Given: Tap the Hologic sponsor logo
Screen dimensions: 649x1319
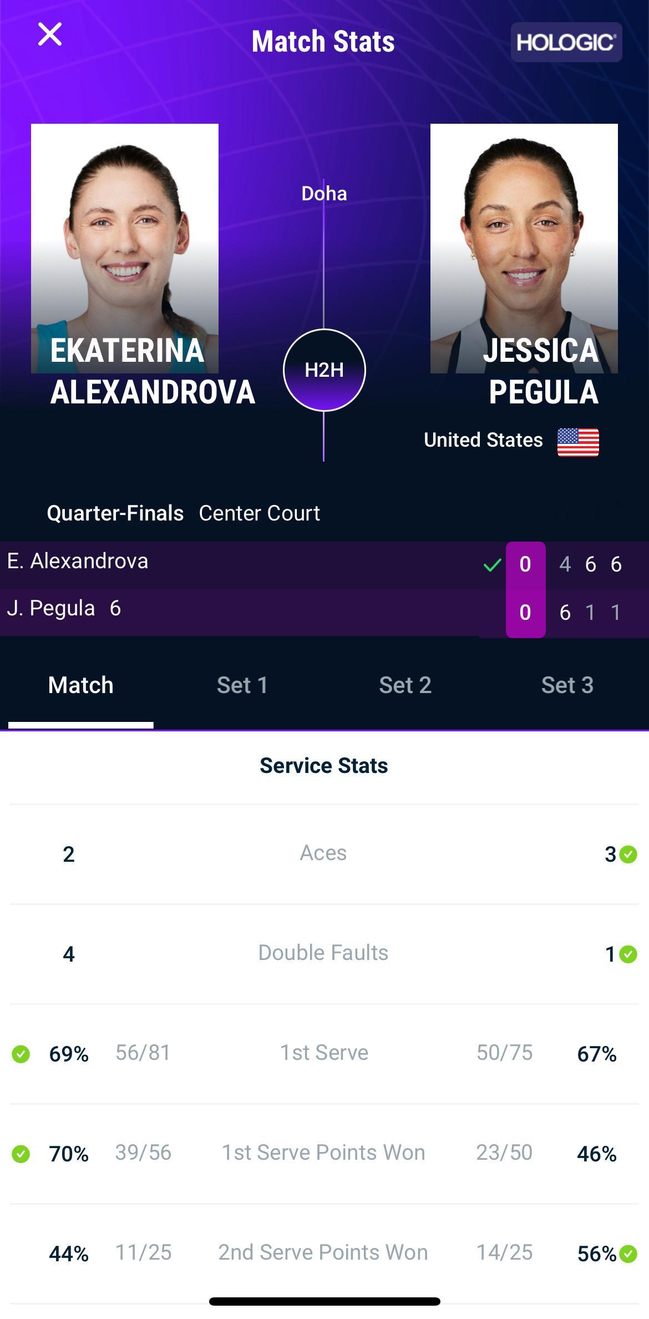Looking at the screenshot, I should coord(566,42).
